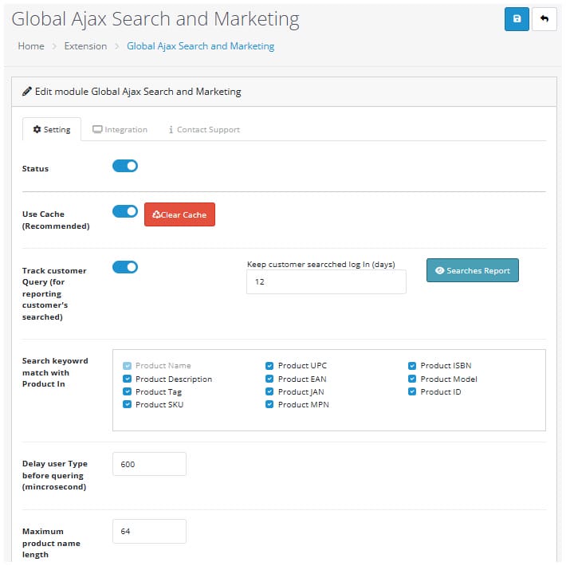Switch to the Integration tab
Image resolution: width=566 pixels, height=566 pixels.
tap(120, 130)
